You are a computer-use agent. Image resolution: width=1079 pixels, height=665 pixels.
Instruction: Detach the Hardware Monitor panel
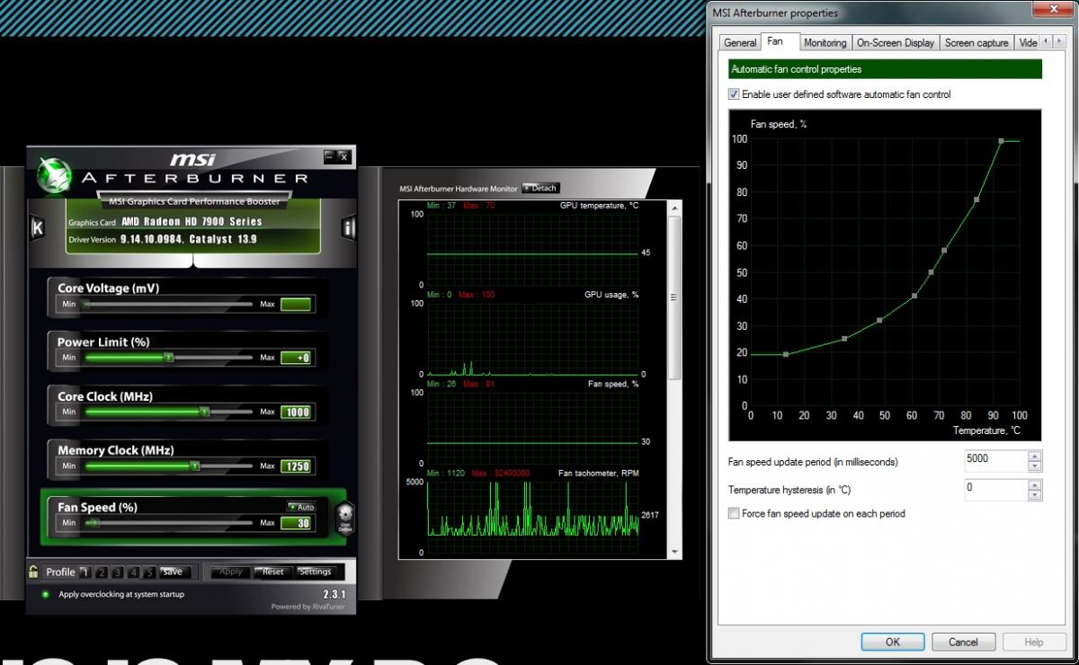point(540,188)
